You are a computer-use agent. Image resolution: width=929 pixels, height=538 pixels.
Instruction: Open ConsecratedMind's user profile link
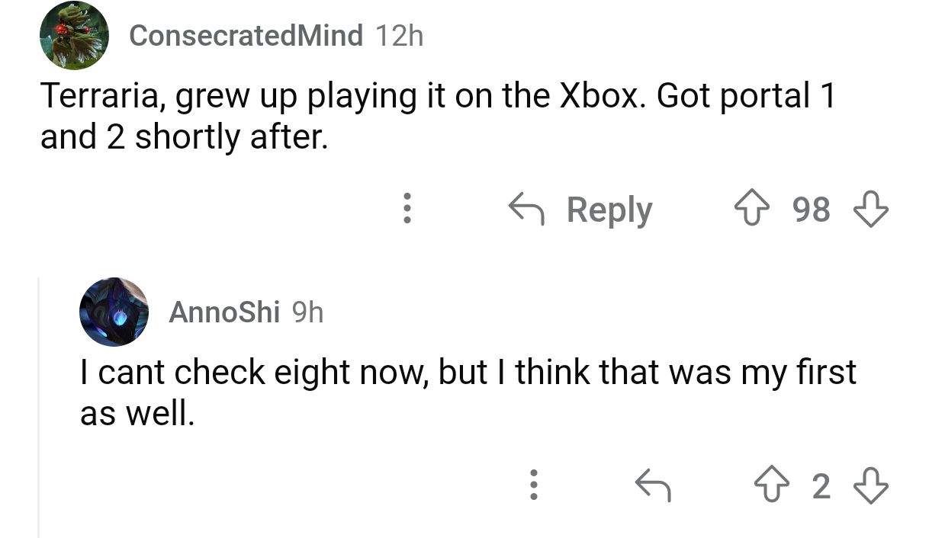[246, 35]
